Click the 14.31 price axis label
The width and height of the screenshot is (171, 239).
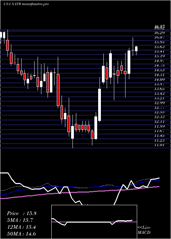pos(159,75)
